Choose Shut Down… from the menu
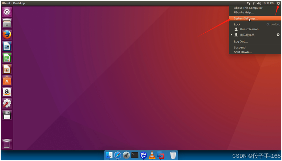282x161 pixels. [243, 52]
